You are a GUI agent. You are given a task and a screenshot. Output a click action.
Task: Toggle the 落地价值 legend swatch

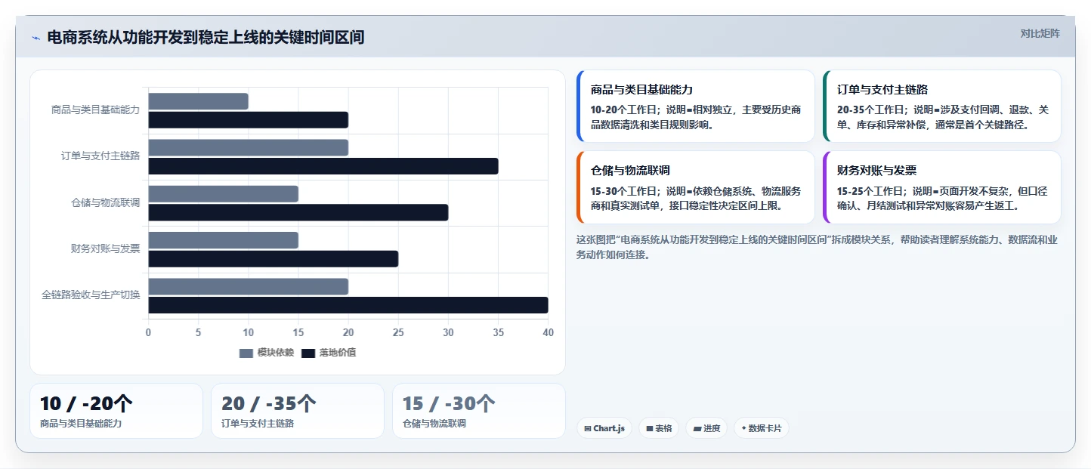(308, 353)
